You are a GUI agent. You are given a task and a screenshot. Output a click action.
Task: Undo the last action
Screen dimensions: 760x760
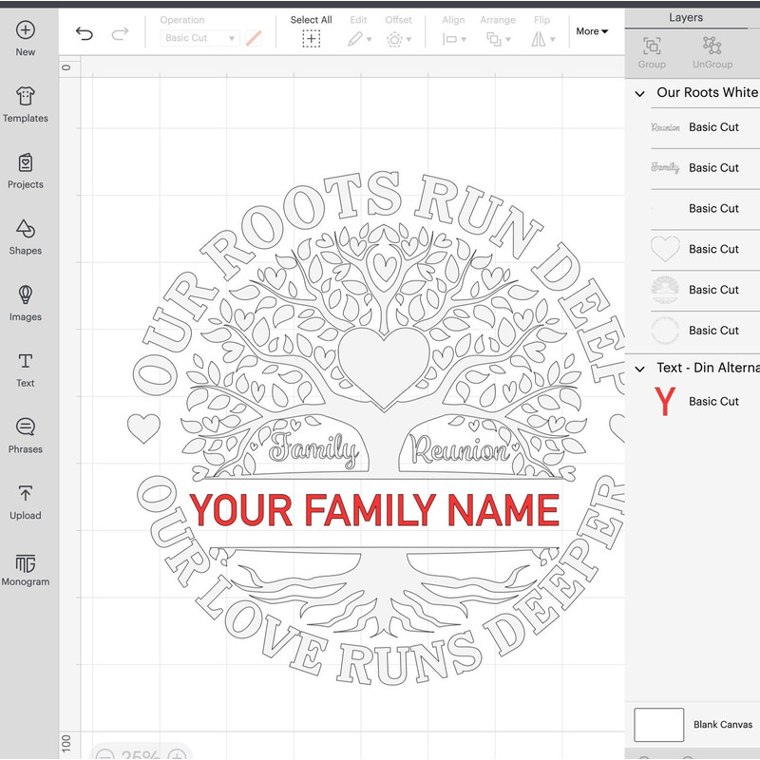coord(85,34)
